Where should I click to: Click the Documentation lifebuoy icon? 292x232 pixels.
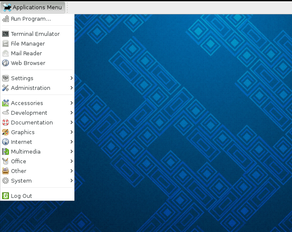pyautogui.click(x=6, y=122)
